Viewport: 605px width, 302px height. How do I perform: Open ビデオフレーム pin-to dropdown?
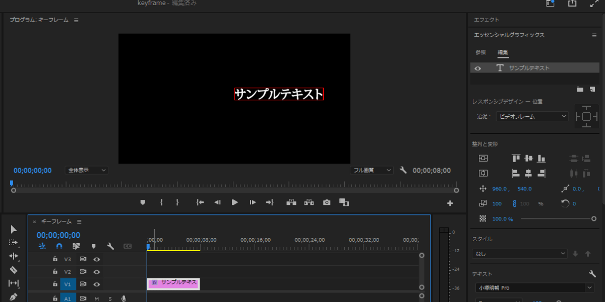(x=532, y=116)
